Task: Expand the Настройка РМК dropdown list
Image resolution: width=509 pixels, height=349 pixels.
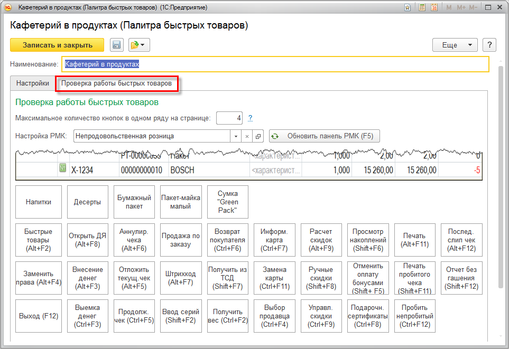Action: point(236,136)
